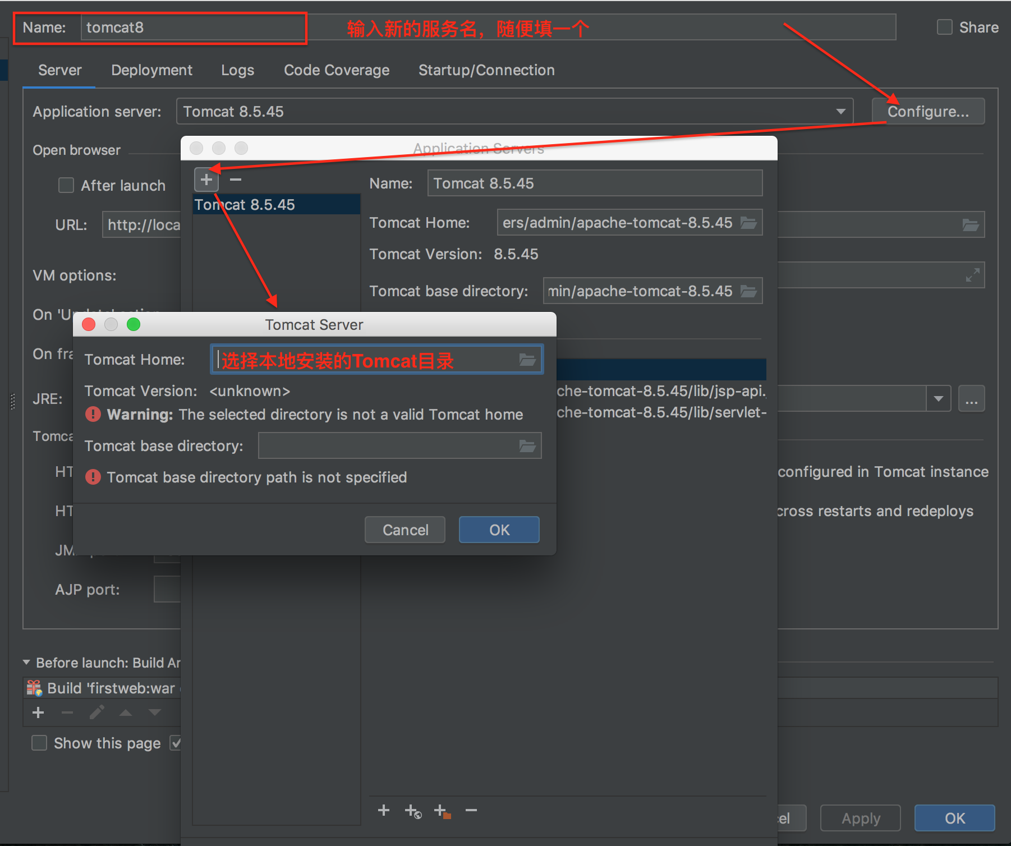This screenshot has height=846, width=1011.
Task: Toggle the After launch checkbox
Action: click(x=66, y=186)
